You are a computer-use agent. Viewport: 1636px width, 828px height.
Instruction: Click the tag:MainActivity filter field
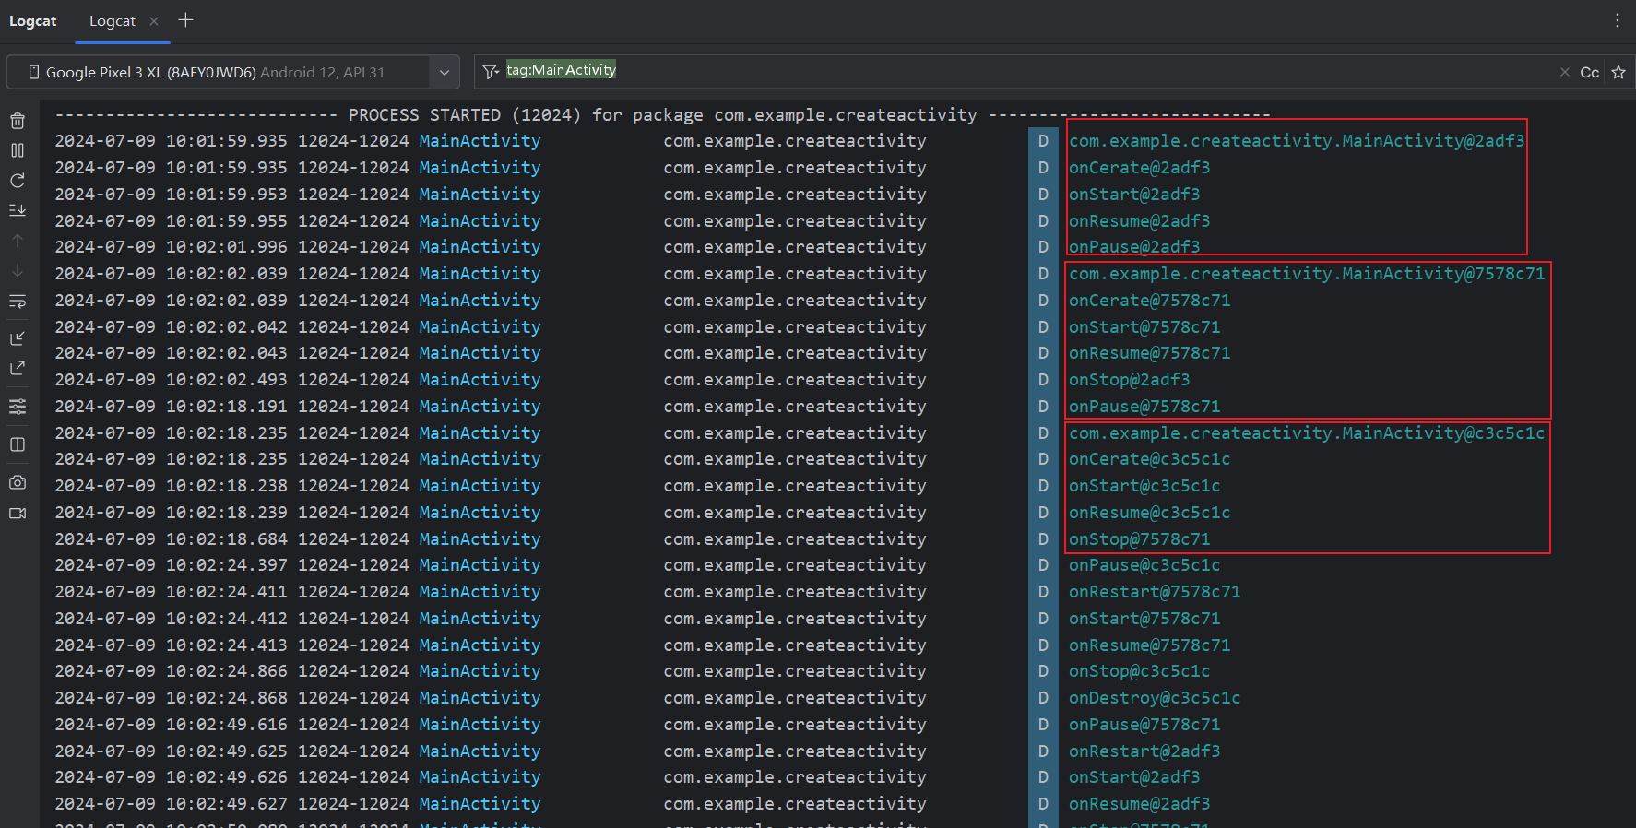tap(1014, 71)
